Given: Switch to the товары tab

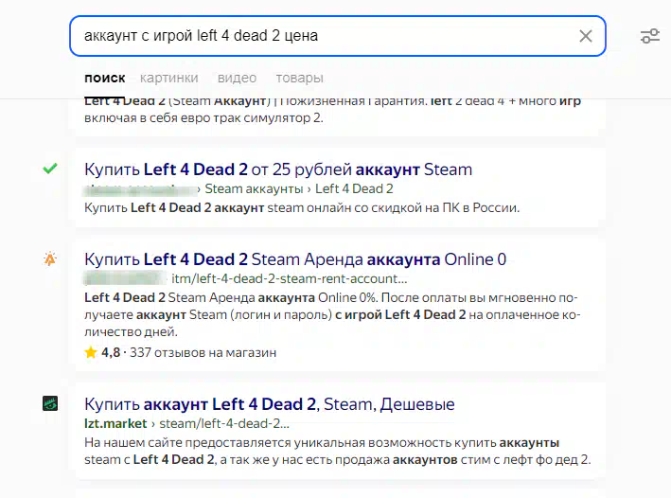Looking at the screenshot, I should [x=300, y=78].
